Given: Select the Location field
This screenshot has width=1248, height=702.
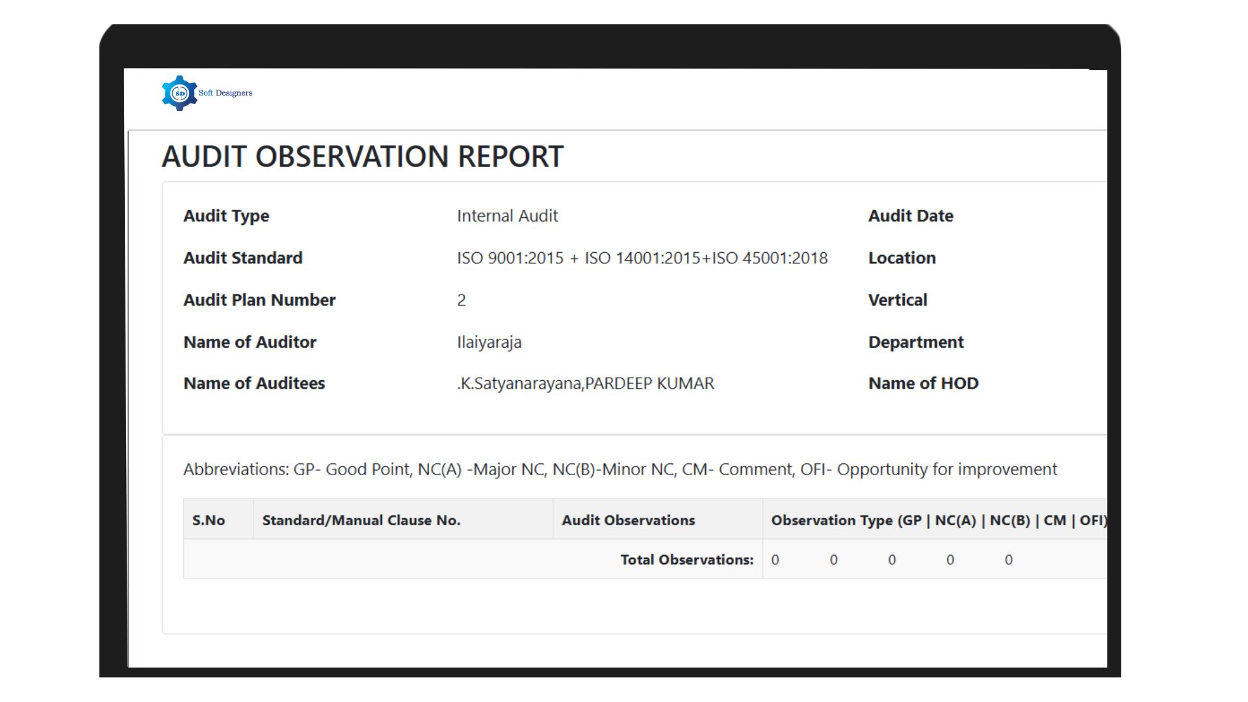Looking at the screenshot, I should tap(902, 257).
